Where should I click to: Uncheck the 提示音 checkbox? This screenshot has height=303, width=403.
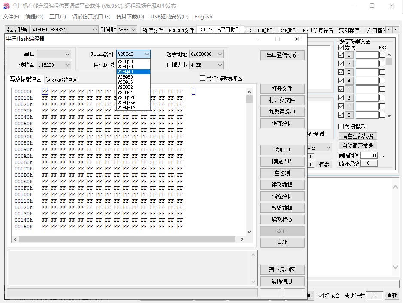click(x=321, y=296)
